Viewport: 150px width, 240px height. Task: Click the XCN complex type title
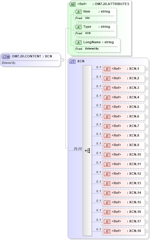click(81, 61)
